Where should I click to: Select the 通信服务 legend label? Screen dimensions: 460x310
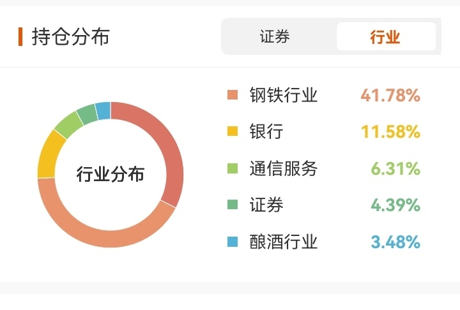[283, 169]
